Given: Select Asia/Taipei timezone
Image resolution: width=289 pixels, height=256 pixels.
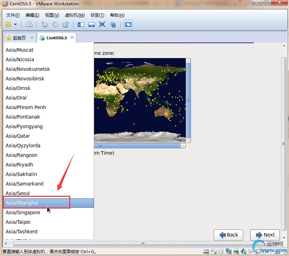Looking at the screenshot, I should point(49,222).
